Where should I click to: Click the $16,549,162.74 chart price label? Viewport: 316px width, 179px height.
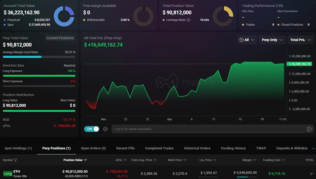[x=300, y=64]
